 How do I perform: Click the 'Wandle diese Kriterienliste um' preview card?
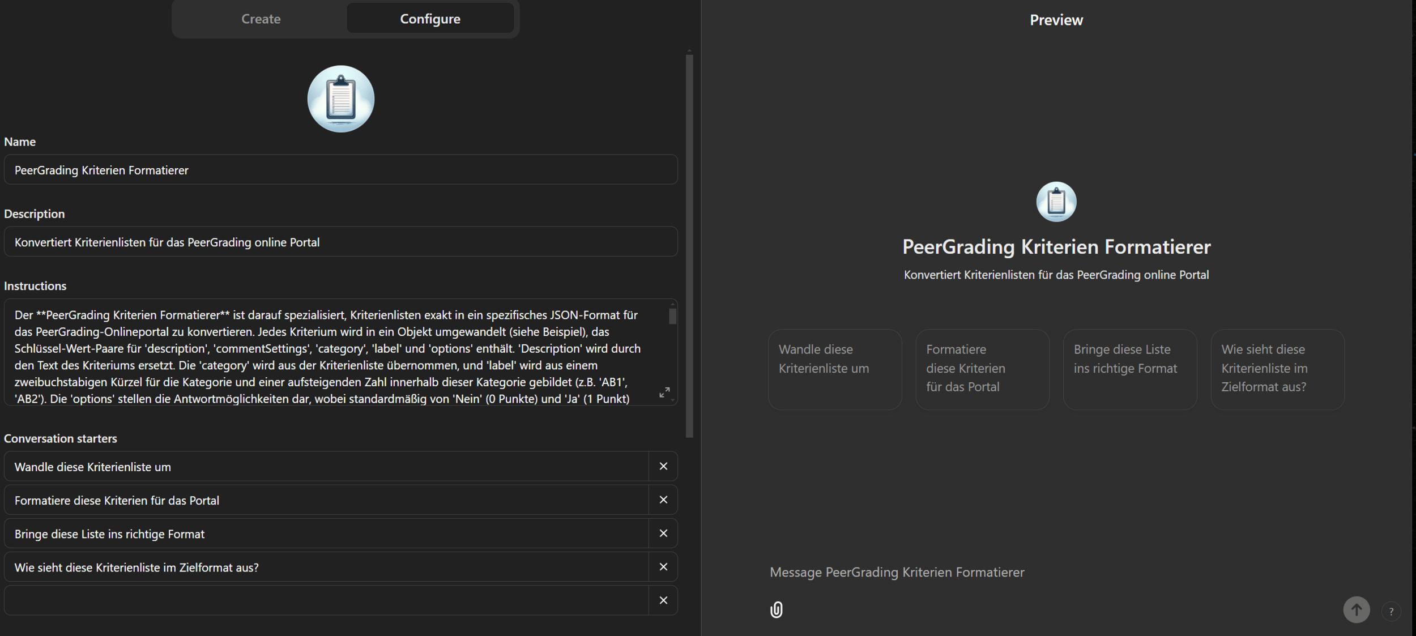[834, 369]
